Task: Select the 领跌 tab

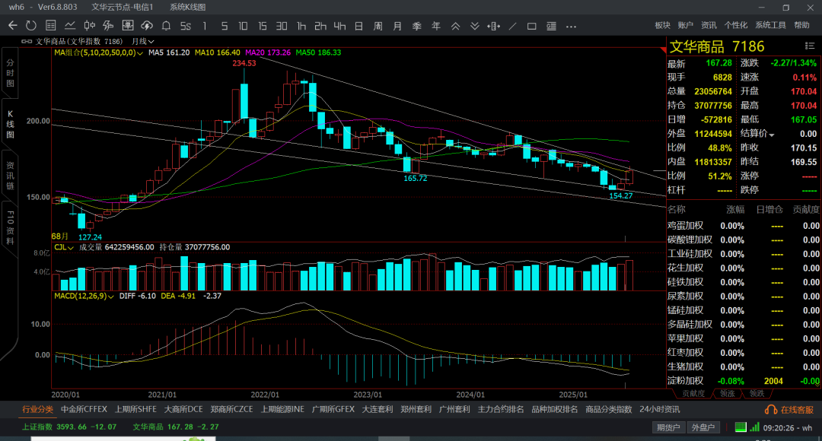Action: point(757,393)
